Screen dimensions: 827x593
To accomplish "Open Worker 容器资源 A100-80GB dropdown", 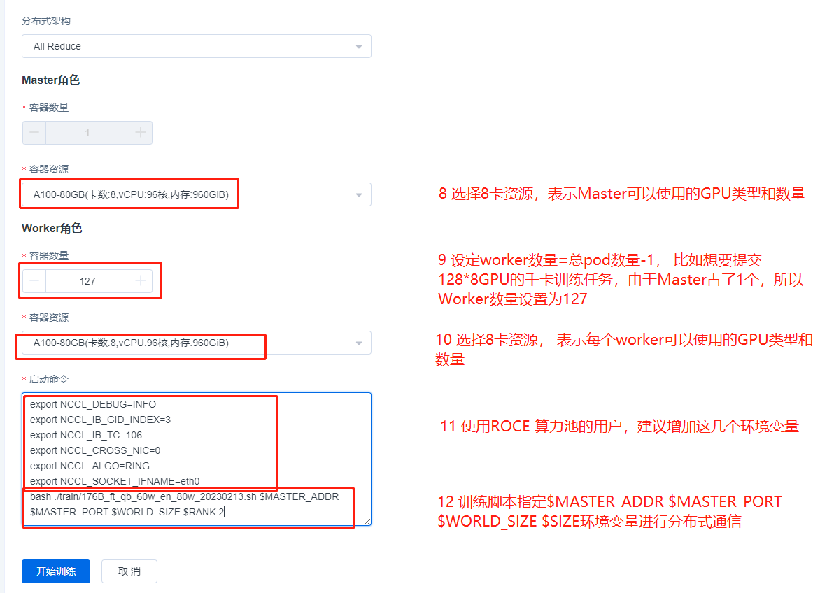I will coord(196,343).
